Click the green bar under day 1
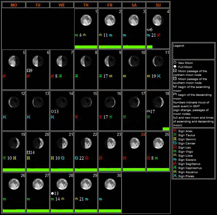The width and height of the screenshot is (217, 215). pyautogui.click(x=86, y=47)
